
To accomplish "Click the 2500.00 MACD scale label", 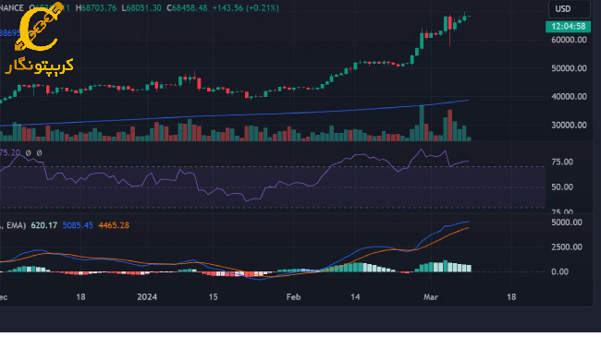I will click(567, 247).
